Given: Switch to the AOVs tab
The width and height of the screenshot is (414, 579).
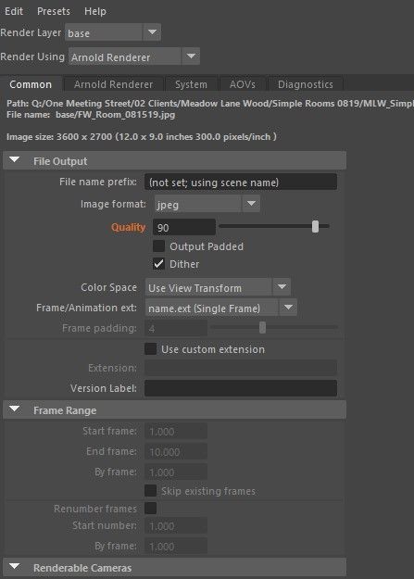Looking at the screenshot, I should pos(243,84).
